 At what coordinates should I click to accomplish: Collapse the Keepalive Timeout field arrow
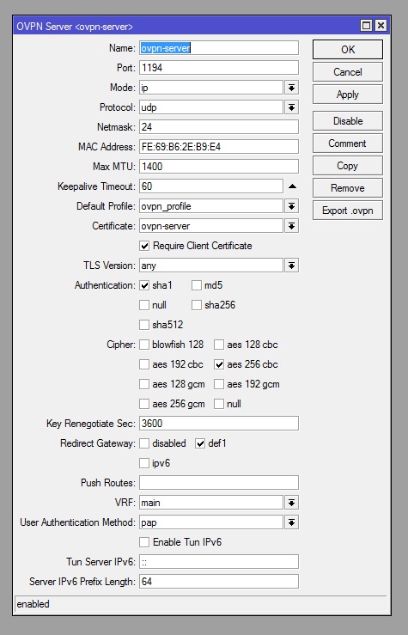point(292,186)
